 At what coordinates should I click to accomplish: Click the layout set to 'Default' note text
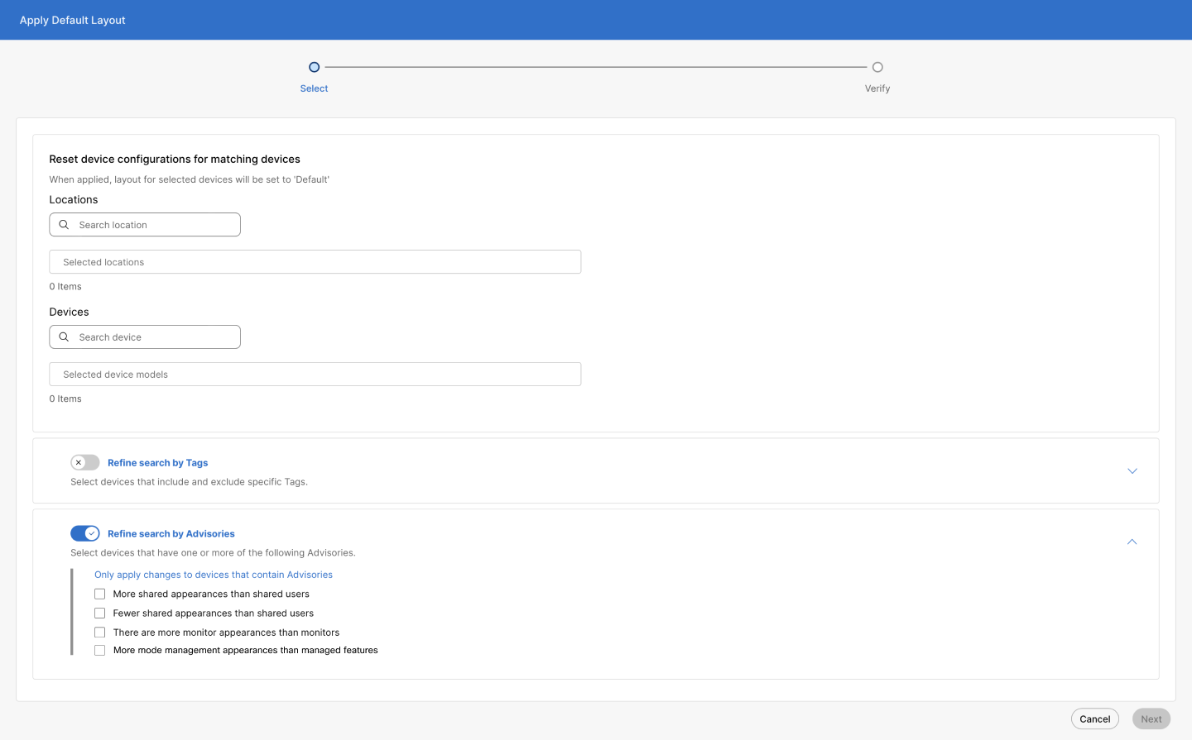click(x=190, y=179)
